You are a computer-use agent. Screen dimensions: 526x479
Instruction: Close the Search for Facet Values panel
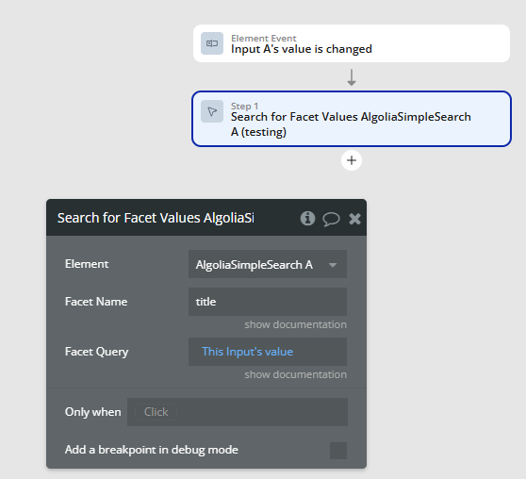pyautogui.click(x=354, y=219)
